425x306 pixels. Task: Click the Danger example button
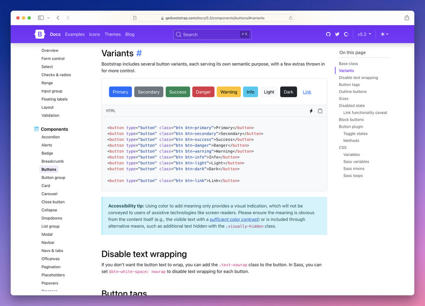point(203,92)
